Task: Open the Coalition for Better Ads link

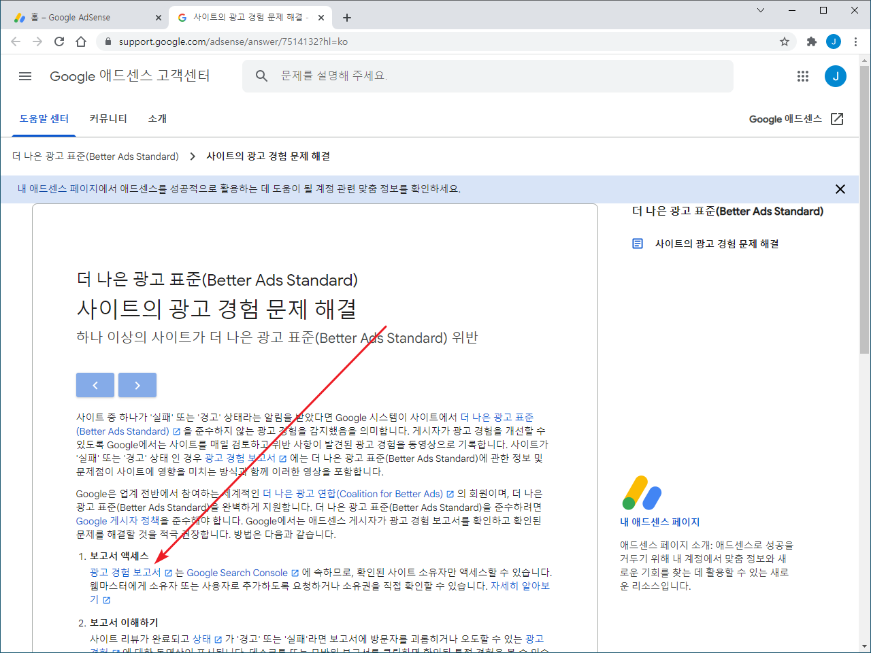Action: [x=358, y=494]
